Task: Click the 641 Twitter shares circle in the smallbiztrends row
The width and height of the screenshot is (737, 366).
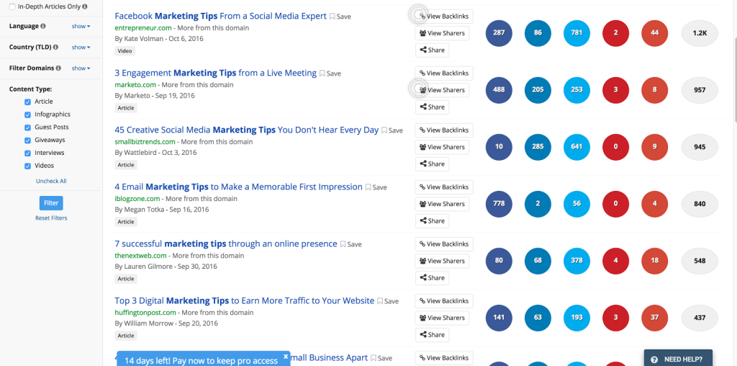Action: [x=577, y=147]
